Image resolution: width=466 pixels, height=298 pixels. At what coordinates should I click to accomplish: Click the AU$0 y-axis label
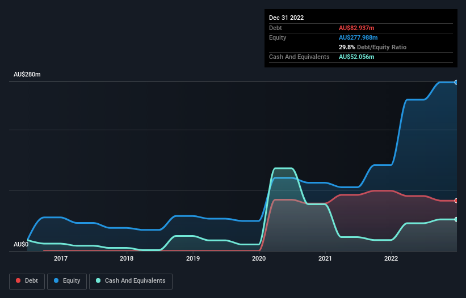pyautogui.click(x=21, y=244)
